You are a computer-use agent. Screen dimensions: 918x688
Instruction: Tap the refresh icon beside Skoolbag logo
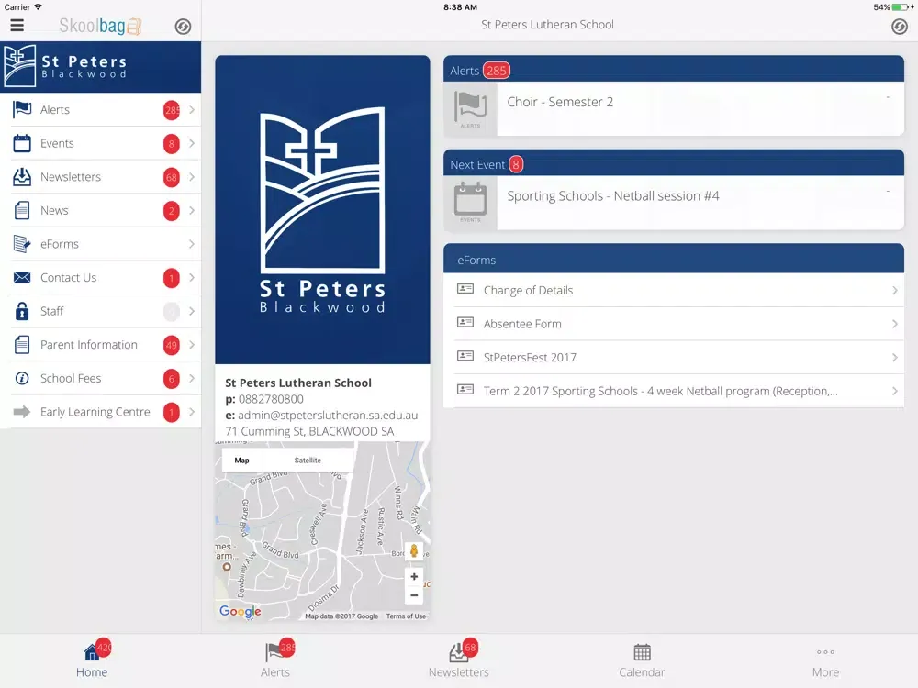pyautogui.click(x=184, y=27)
